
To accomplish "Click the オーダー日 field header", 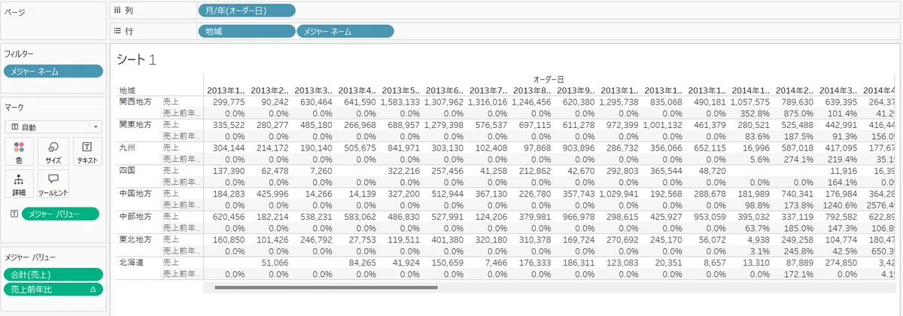I will (x=549, y=79).
